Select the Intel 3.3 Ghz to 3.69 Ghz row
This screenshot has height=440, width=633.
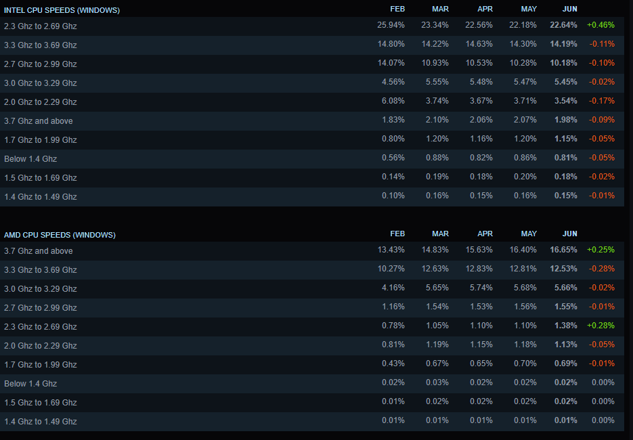click(312, 45)
